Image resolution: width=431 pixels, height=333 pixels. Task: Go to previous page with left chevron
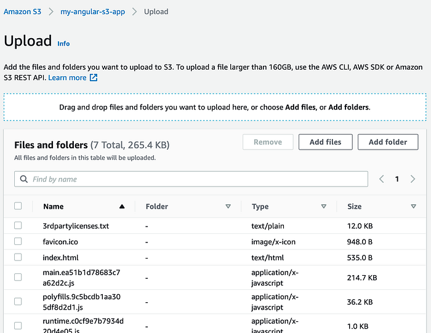click(382, 179)
